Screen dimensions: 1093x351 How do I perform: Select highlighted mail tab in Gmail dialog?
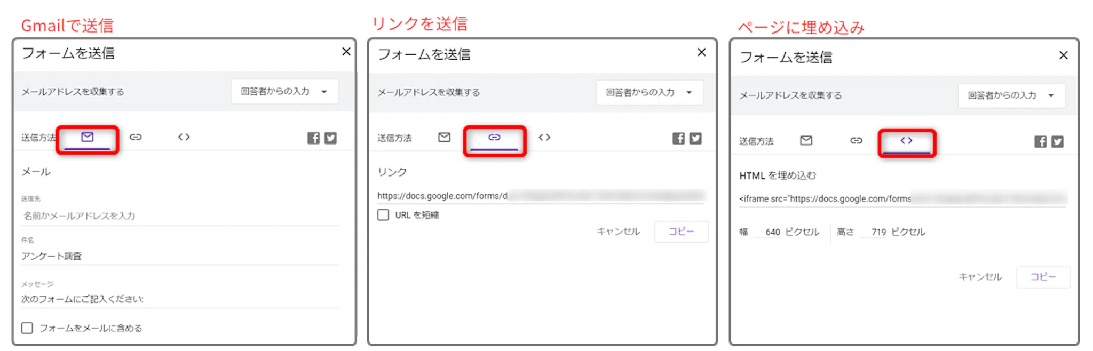pos(88,138)
